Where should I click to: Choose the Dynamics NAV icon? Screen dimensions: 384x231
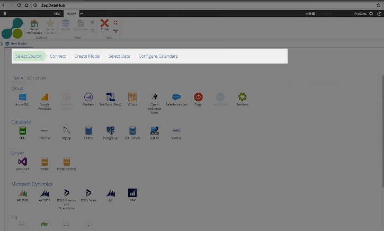pyautogui.click(x=132, y=195)
